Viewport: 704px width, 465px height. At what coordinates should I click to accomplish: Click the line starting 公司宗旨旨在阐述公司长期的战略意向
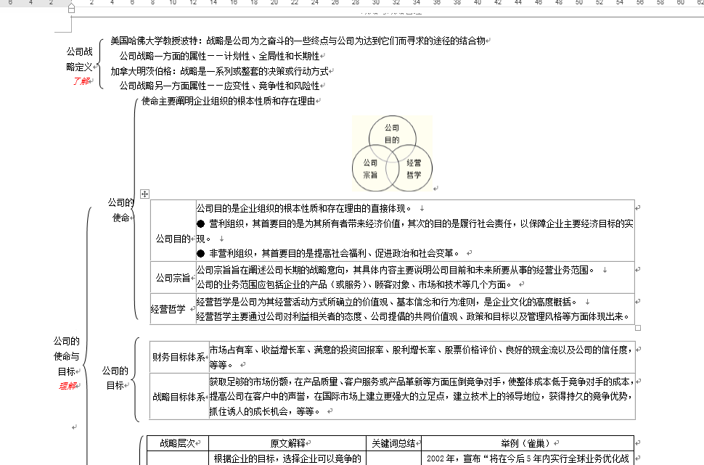395,270
